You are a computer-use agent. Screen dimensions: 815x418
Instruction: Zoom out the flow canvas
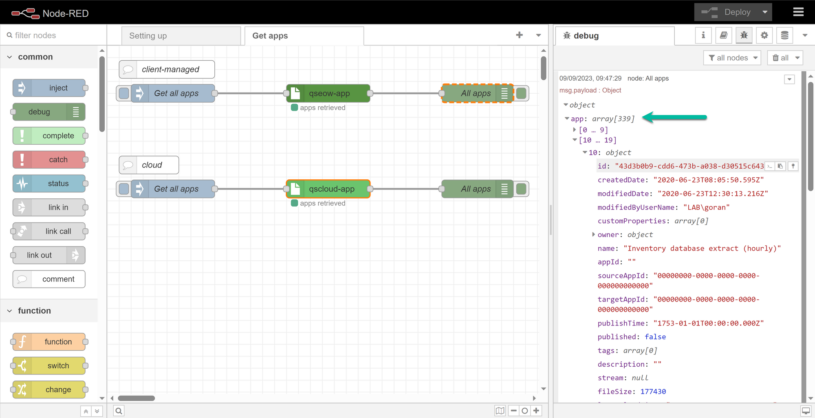[514, 411]
